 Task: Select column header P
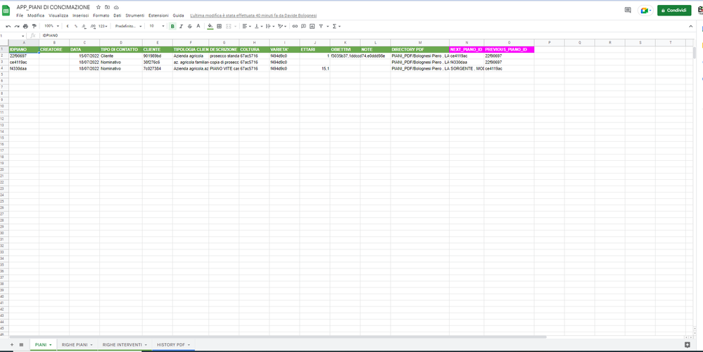coord(549,43)
